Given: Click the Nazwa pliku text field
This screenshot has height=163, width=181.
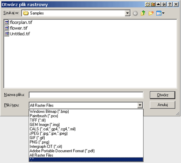Looking at the screenshot, I should point(86,95).
